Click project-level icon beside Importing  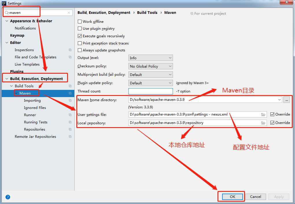(70, 100)
